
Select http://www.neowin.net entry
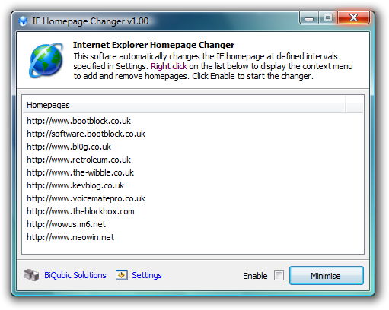click(71, 237)
